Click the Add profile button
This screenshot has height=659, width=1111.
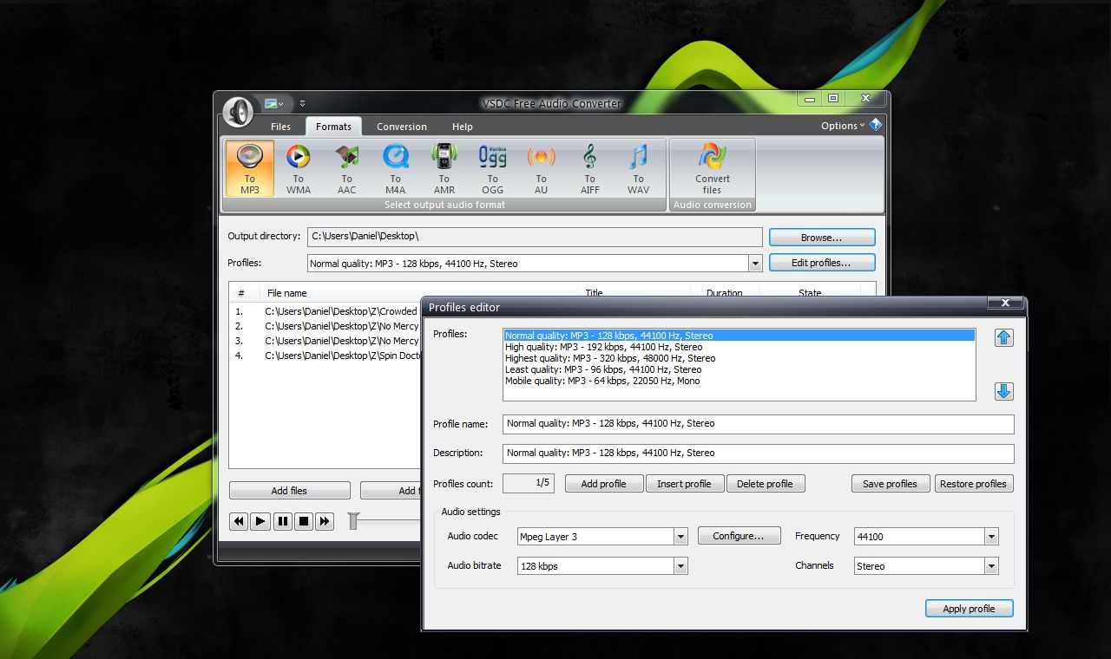[603, 484]
